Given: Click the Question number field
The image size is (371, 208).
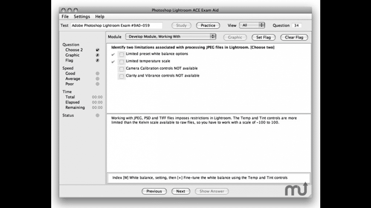Looking at the screenshot, I should click(x=296, y=25).
